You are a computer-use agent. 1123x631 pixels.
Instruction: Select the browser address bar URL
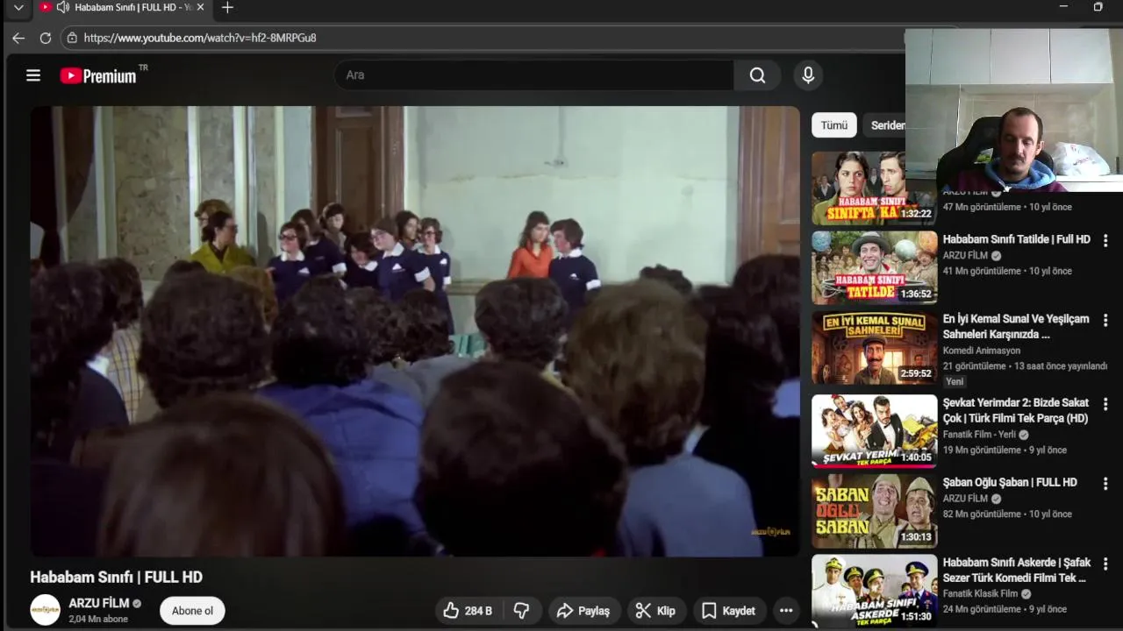click(200, 38)
